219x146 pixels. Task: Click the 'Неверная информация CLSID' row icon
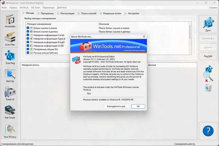coord(31,46)
